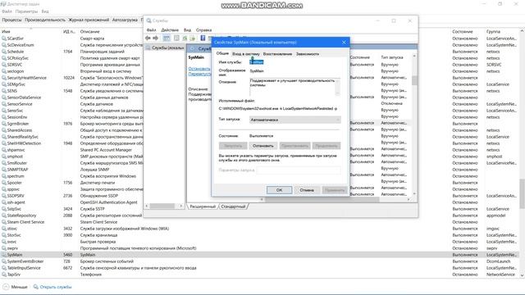Switch to Performance tab in Task Manager
The width and height of the screenshot is (525, 295).
45,20
